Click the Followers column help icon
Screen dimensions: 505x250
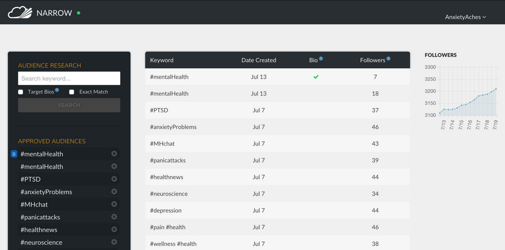pos(388,59)
